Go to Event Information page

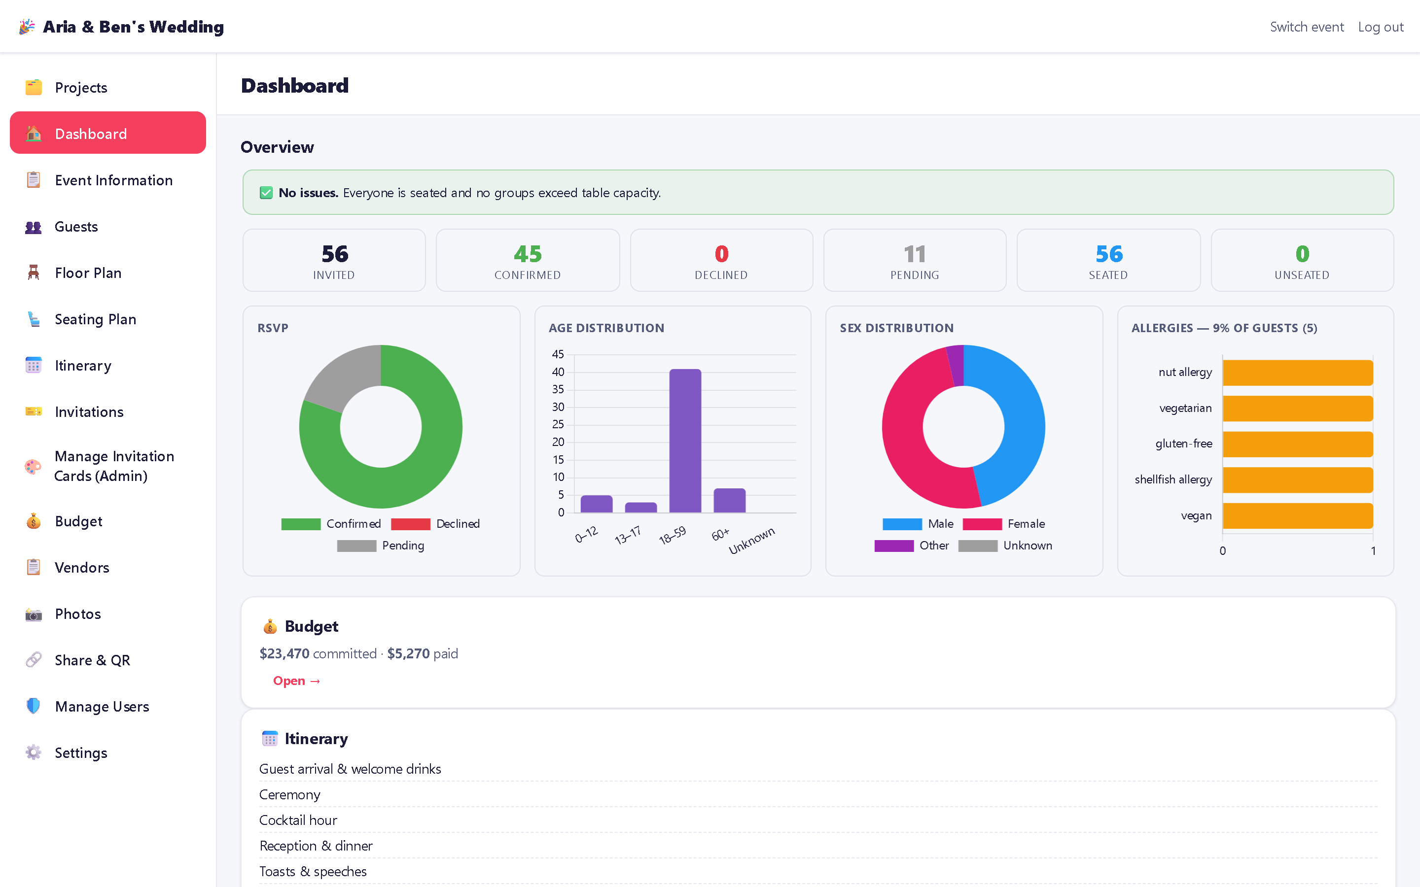(x=108, y=180)
